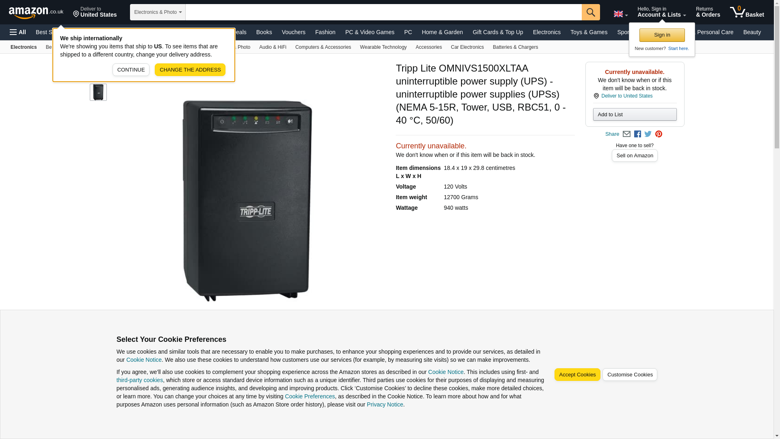Accept Cookies in the cookie banner

577,375
